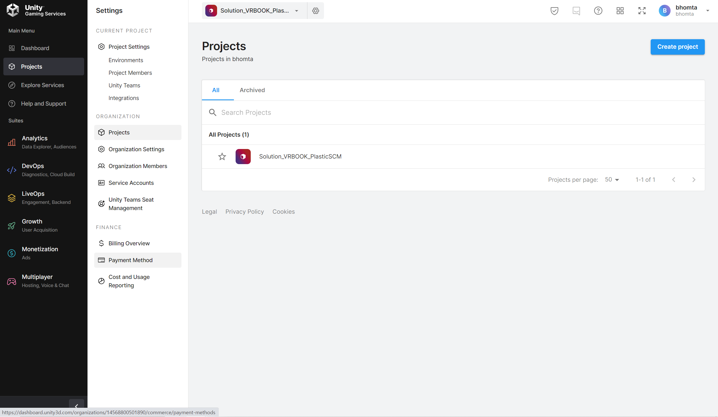The width and height of the screenshot is (718, 417).
Task: Star the Solution_VRBOOK_PlasticSCM project as favorite
Action: tap(222, 157)
